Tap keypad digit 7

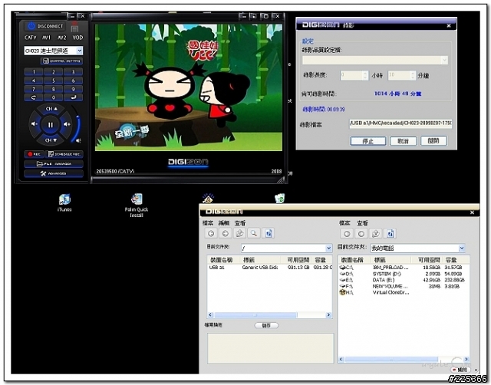(34, 89)
